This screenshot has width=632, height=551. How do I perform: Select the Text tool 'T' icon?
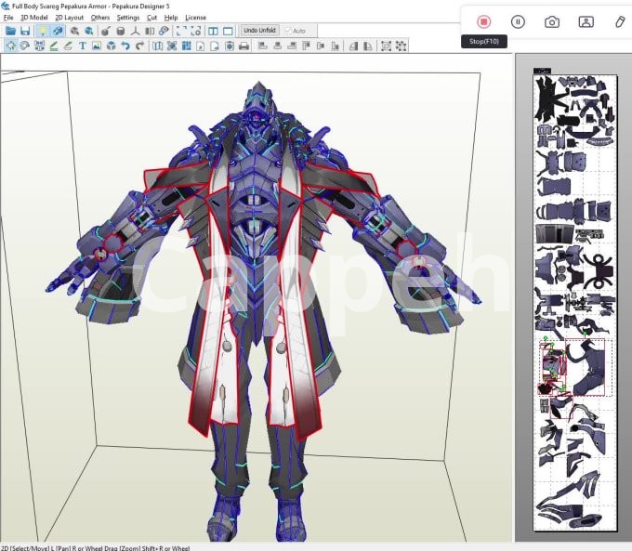82,46
